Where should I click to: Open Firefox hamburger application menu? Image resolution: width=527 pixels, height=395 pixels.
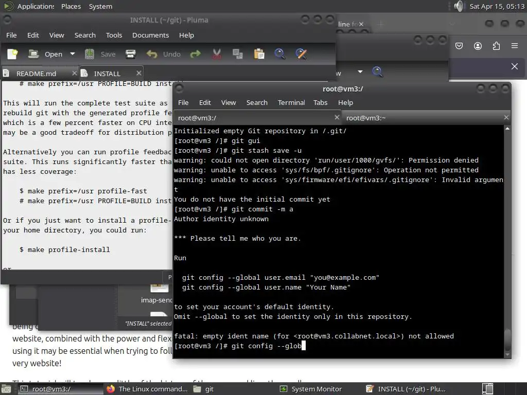(515, 46)
